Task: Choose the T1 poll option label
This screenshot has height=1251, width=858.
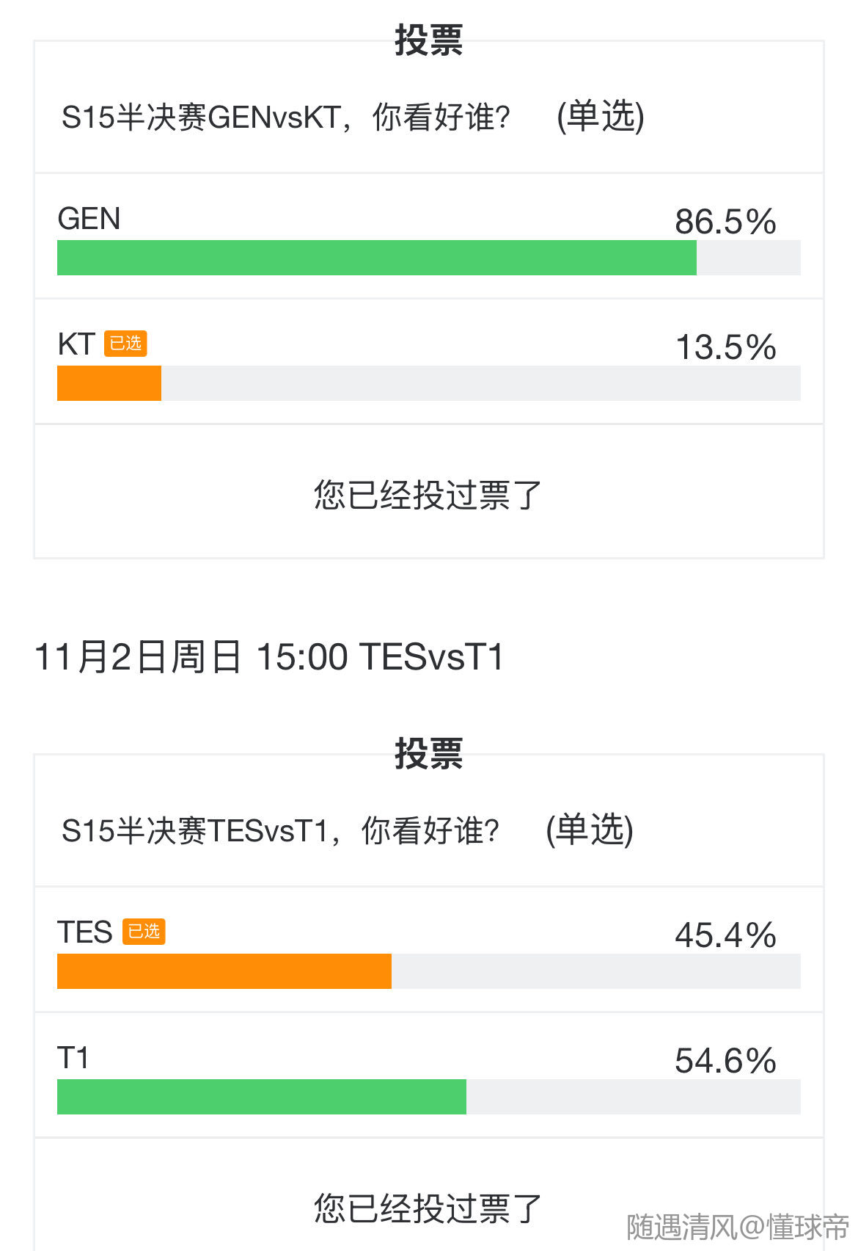Action: (73, 1058)
